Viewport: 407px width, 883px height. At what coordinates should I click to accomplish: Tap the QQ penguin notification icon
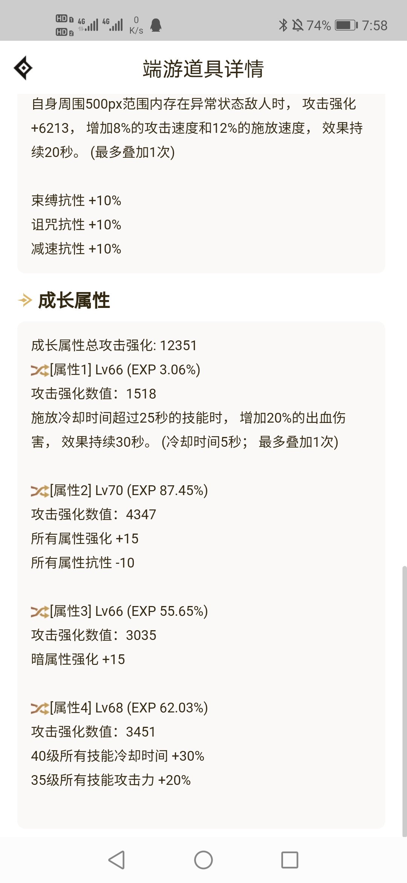coord(156,25)
